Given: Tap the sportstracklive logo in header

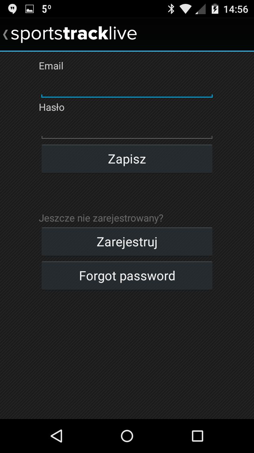Looking at the screenshot, I should pyautogui.click(x=74, y=34).
